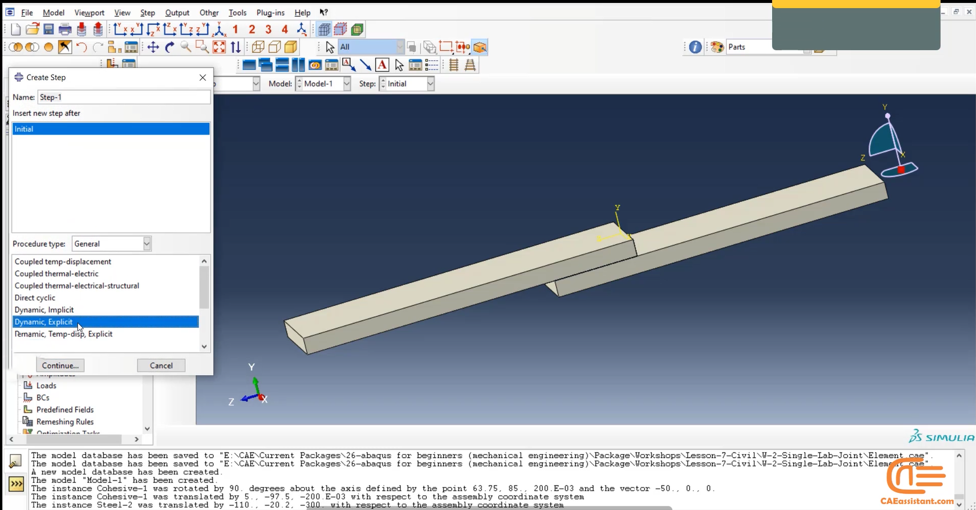Screen dimensions: 976x510
Task: Select Loads in the model tree
Action: point(46,386)
